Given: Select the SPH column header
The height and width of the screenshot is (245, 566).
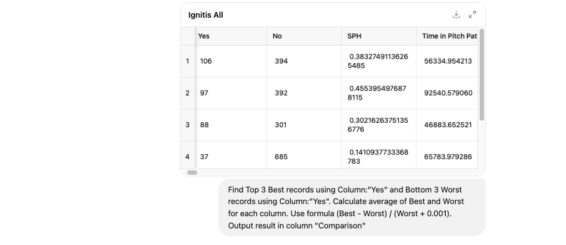Looking at the screenshot, I should pos(379,36).
